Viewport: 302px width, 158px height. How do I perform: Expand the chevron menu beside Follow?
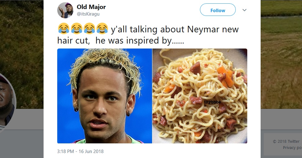click(244, 10)
